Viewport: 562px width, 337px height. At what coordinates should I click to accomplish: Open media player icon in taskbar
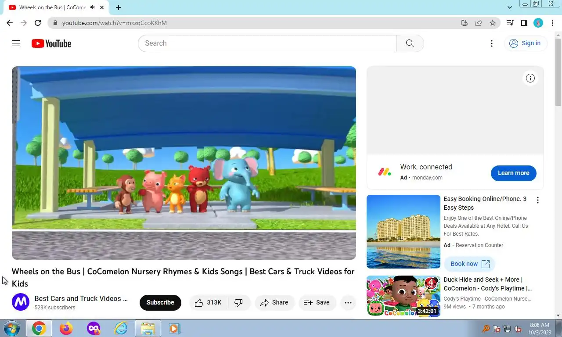pos(174,328)
